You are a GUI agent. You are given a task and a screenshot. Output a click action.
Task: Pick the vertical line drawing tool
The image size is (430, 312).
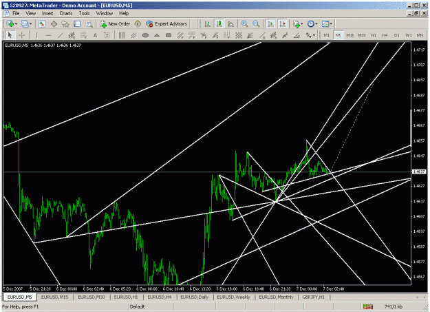coord(36,35)
